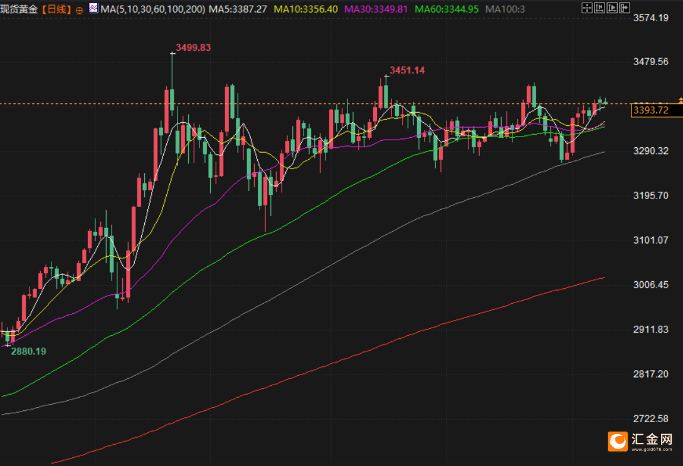Select the gray MA100 label
The width and height of the screenshot is (683, 466).
(505, 9)
